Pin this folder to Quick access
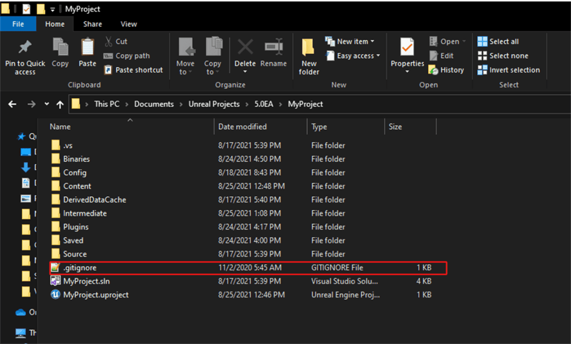Screen dimensions: 571x344 click(x=25, y=54)
